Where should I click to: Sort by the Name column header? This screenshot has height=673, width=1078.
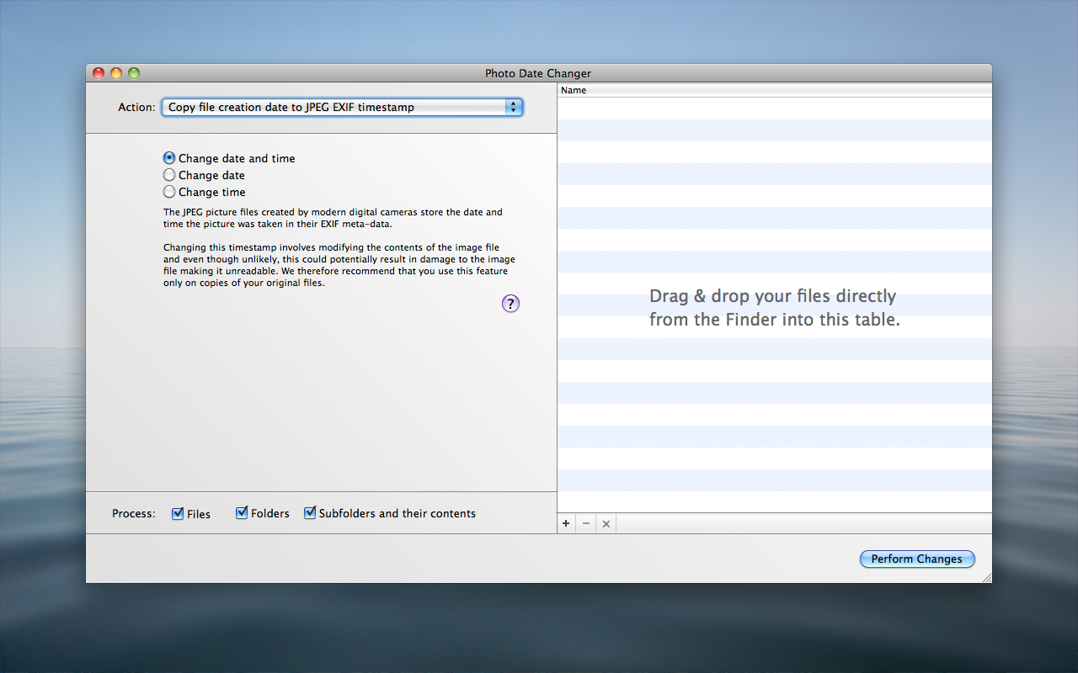775,90
